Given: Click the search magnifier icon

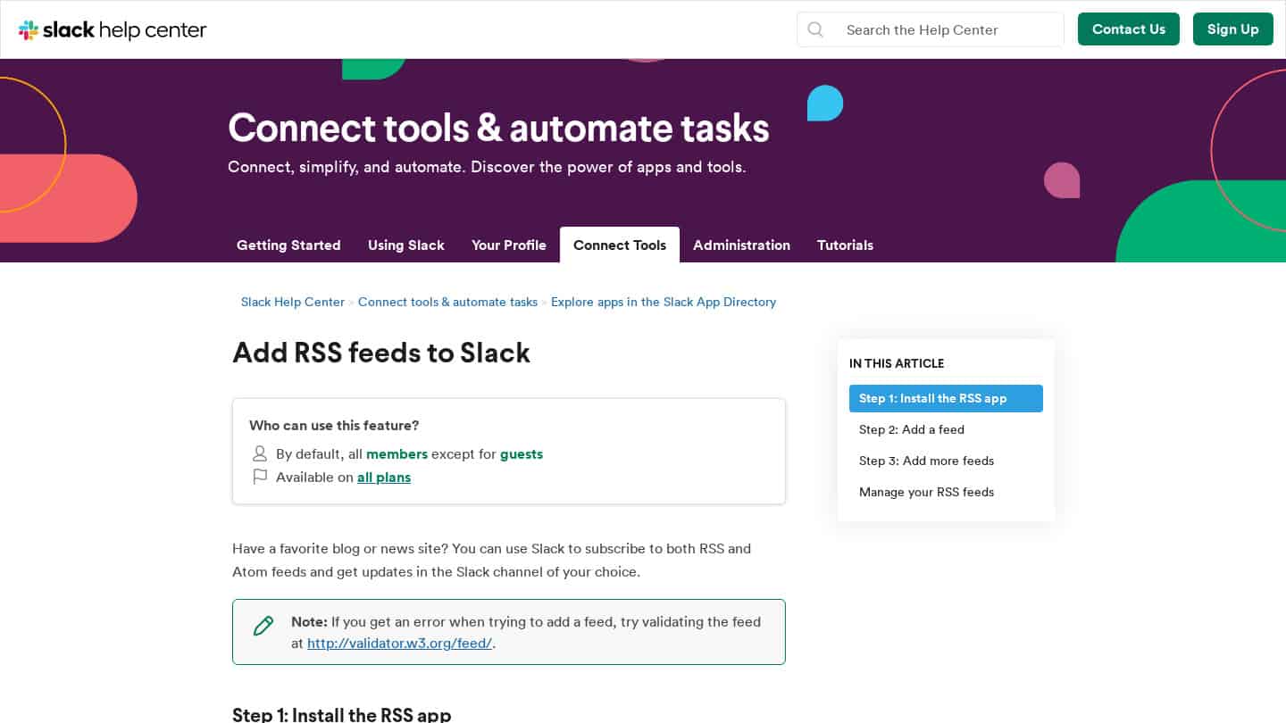Looking at the screenshot, I should click(815, 29).
